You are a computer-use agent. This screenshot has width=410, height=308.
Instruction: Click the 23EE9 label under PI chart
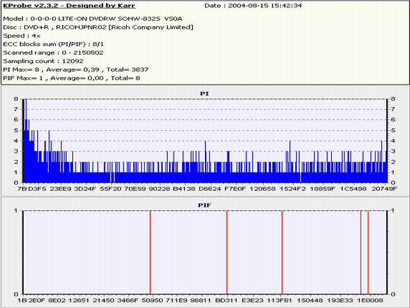pyautogui.click(x=60, y=189)
